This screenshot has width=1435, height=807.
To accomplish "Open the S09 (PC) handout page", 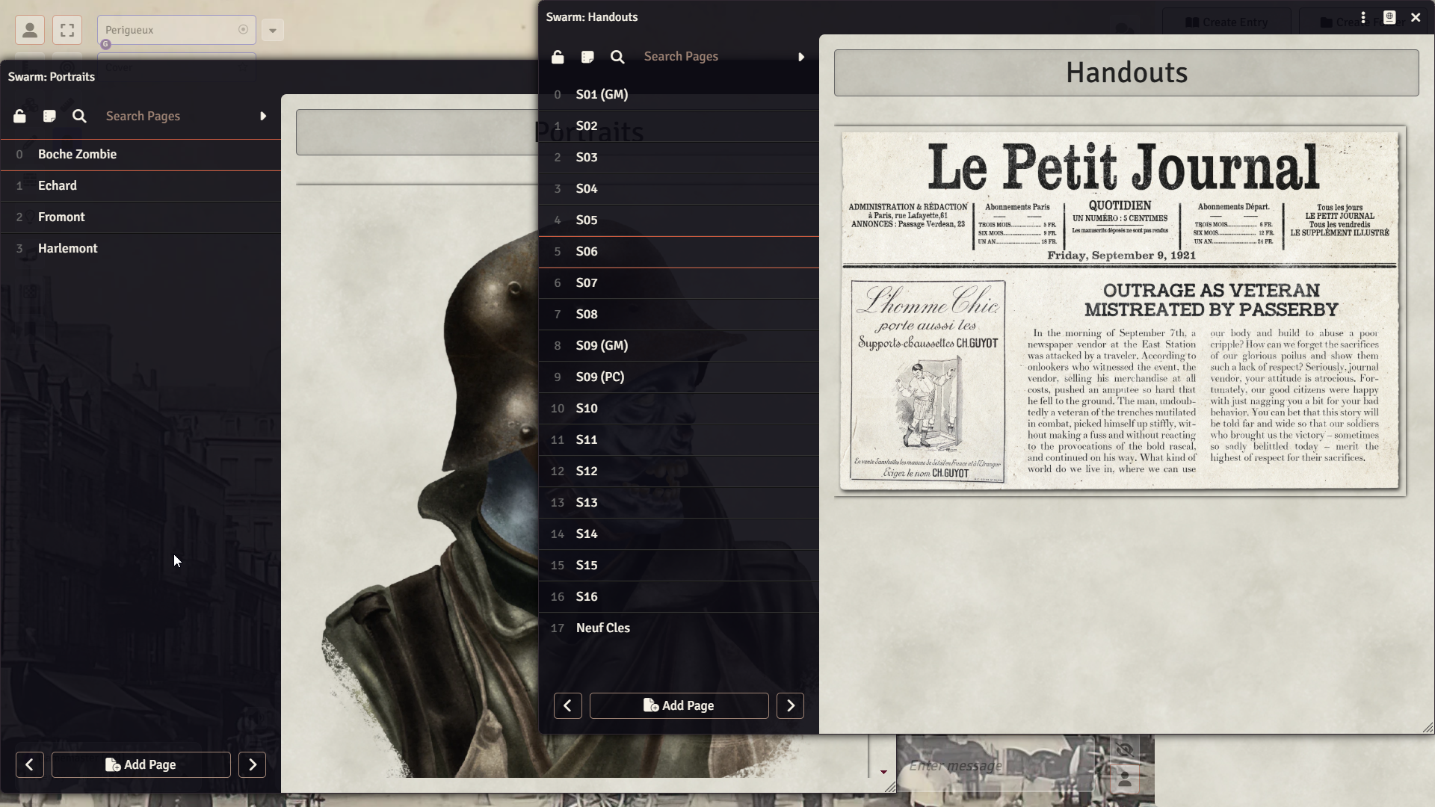I will coord(679,377).
